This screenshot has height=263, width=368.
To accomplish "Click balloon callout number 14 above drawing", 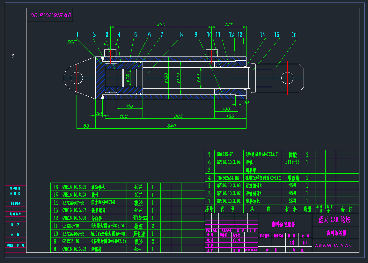I will coord(262,35).
